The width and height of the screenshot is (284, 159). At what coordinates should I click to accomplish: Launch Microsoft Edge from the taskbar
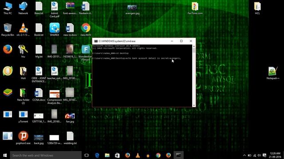[x=97, y=155]
